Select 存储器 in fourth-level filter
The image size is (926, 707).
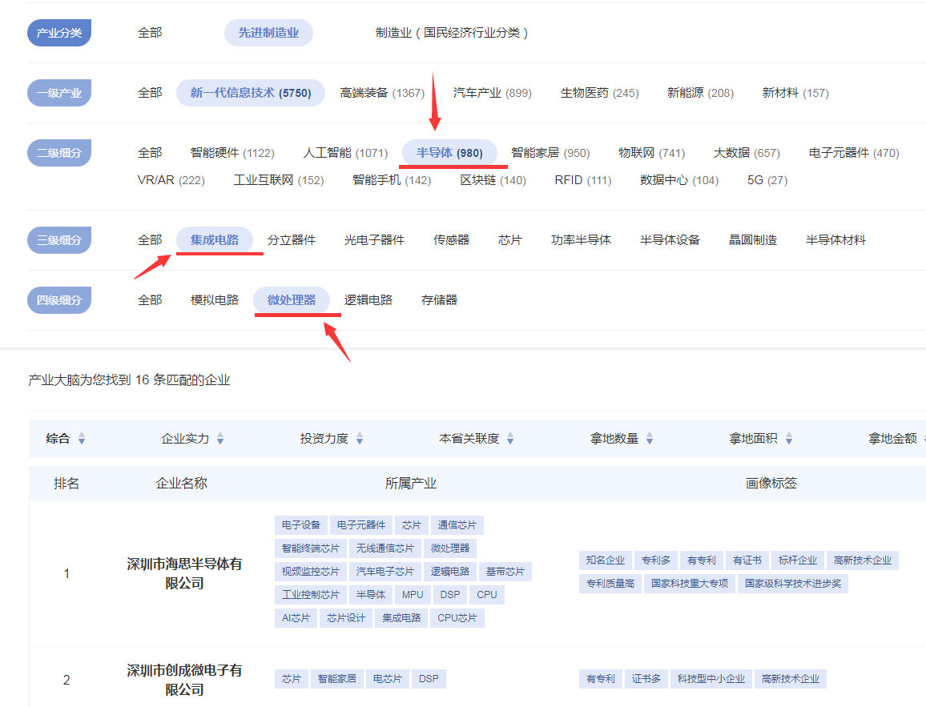[x=439, y=300]
